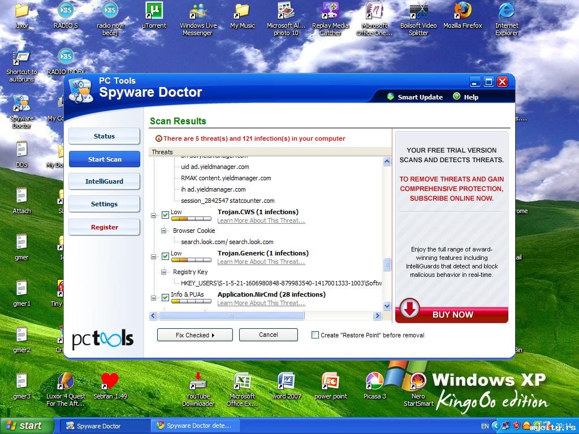The width and height of the screenshot is (579, 434).
Task: Learn more about Trojan.CWS threat
Action: (x=261, y=220)
